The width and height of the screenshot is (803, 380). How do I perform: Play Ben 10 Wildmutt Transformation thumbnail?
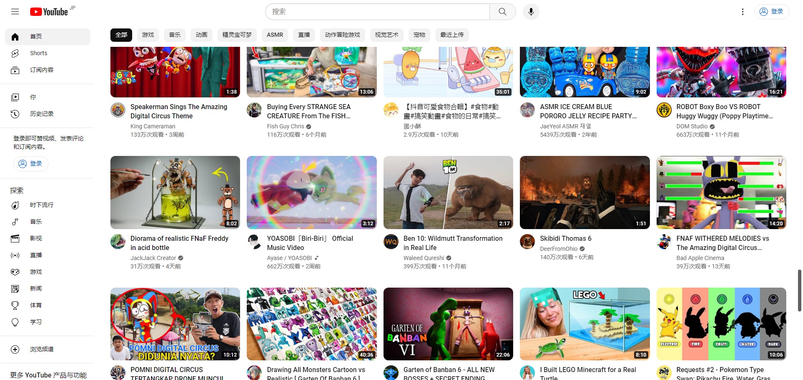(448, 192)
